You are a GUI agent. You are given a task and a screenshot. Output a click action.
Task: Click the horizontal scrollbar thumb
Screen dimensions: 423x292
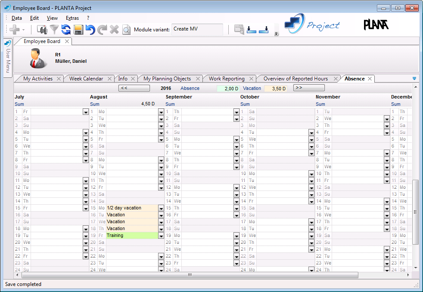point(190,275)
